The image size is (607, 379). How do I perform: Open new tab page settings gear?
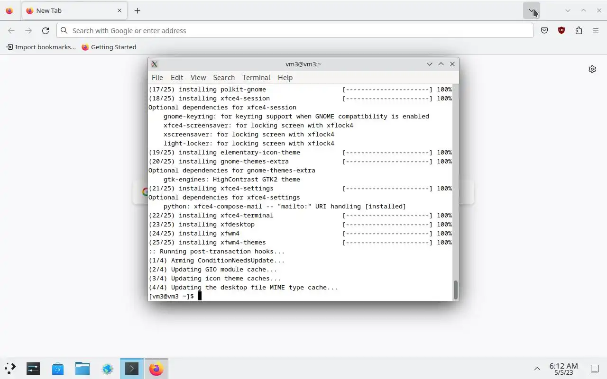pyautogui.click(x=592, y=69)
